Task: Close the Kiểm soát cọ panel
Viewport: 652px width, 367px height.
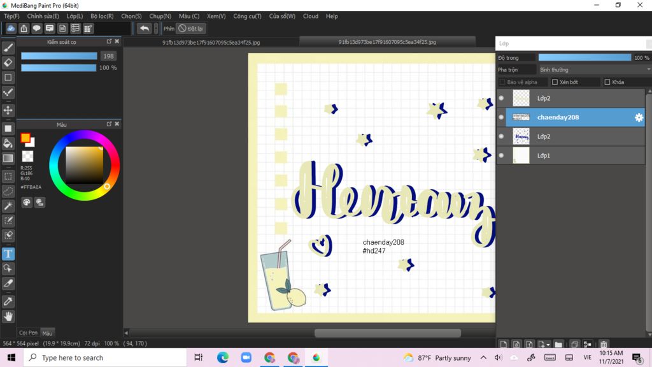Action: point(117,41)
